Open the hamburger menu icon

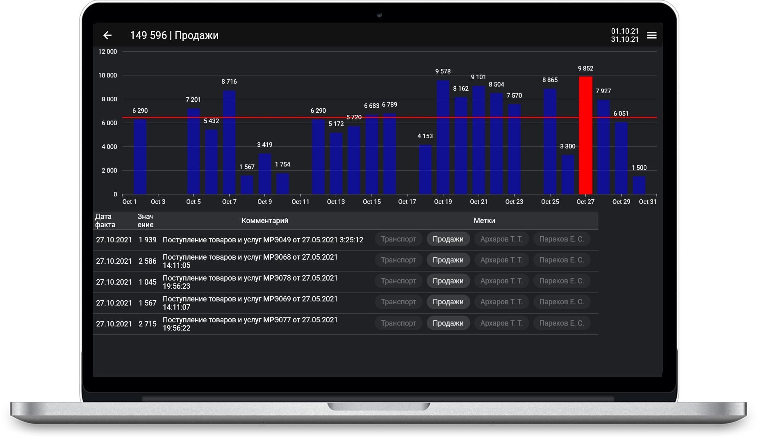click(x=651, y=35)
